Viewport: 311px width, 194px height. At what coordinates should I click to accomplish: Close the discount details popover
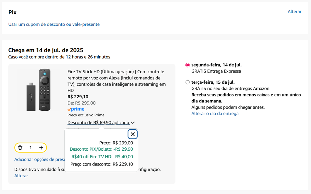[133, 134]
